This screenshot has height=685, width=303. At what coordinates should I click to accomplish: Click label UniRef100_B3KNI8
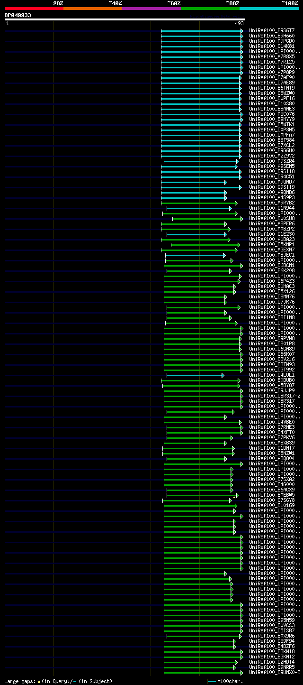[x=272, y=651]
